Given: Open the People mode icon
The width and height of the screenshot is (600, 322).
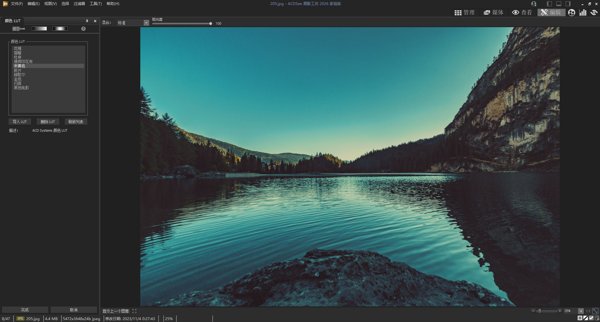Looking at the screenshot, I should click(572, 12).
